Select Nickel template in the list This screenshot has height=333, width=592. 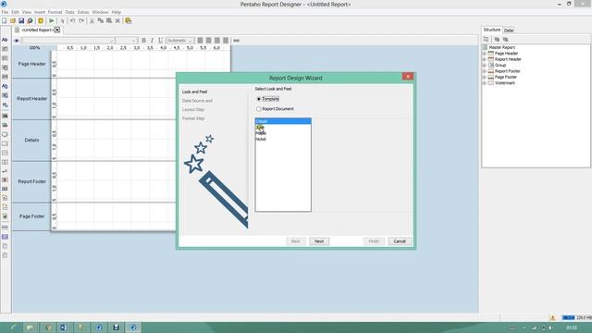tap(283, 139)
